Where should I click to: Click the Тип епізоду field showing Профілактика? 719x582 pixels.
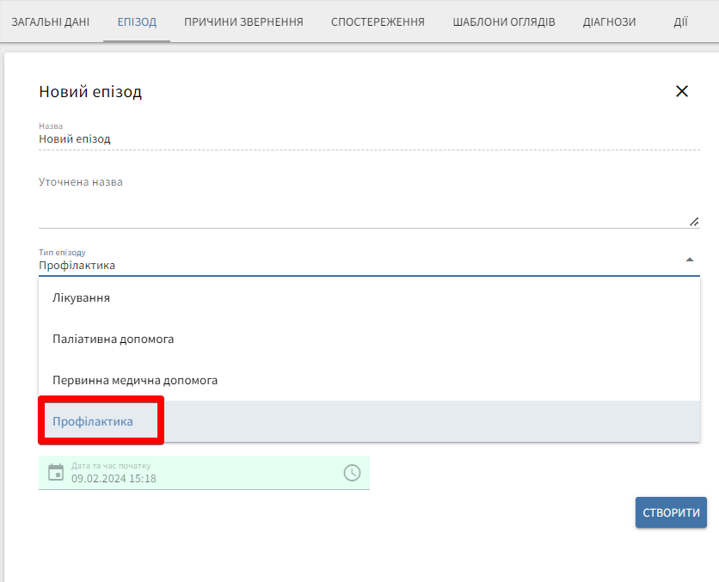tap(344, 265)
